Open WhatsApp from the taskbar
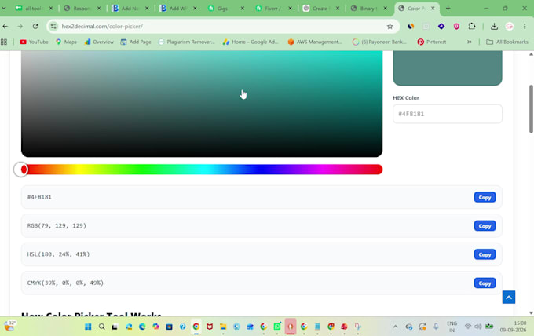The width and height of the screenshot is (534, 336). pos(277,327)
